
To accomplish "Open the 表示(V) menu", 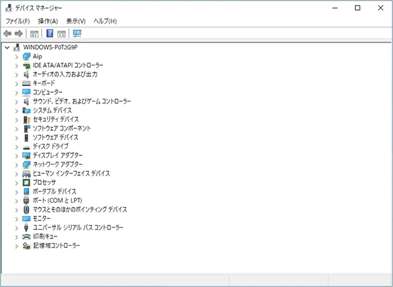I will coord(76,21).
